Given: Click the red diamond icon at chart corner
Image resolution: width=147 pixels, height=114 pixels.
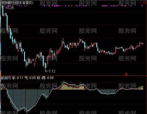Looking at the screenshot, I should (x=141, y=2).
